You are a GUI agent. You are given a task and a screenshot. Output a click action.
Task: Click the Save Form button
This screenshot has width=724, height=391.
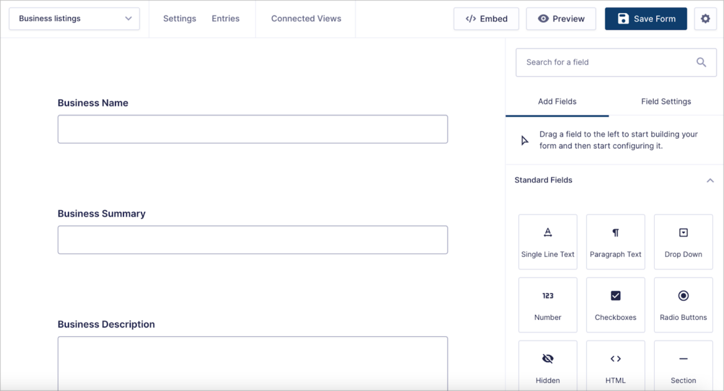coord(646,19)
